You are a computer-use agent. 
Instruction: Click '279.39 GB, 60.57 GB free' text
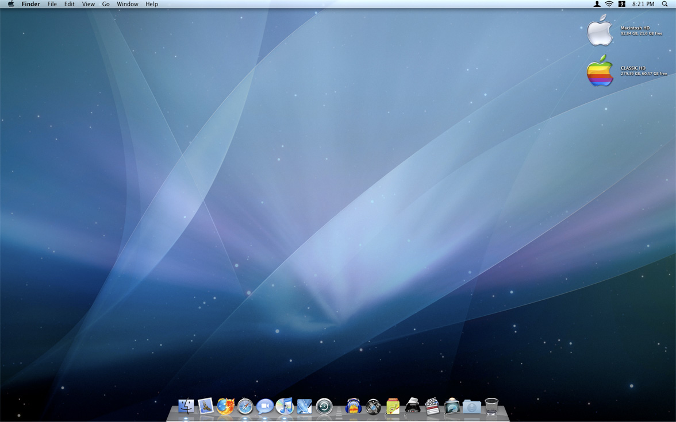tap(644, 73)
